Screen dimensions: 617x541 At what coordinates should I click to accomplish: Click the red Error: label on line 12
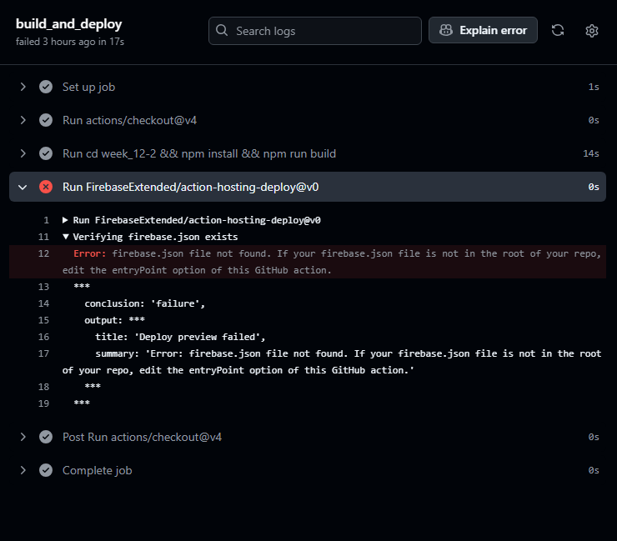point(90,253)
